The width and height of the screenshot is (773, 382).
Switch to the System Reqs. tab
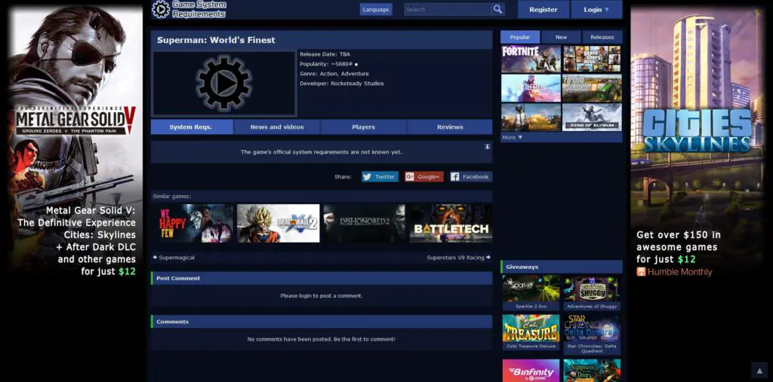(190, 127)
